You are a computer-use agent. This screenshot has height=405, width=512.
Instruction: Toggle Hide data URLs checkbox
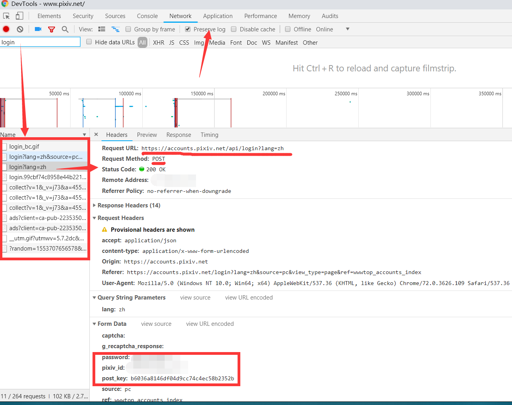click(89, 42)
